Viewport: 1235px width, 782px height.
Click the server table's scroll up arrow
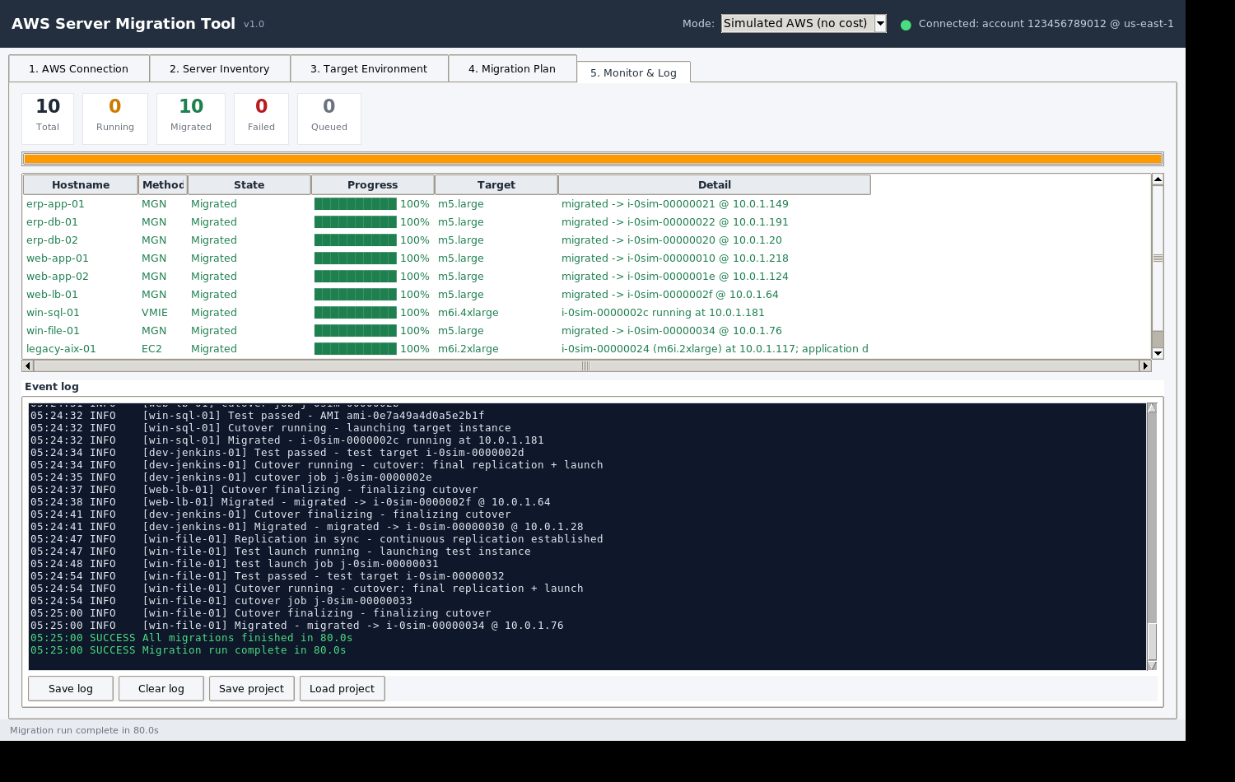(x=1158, y=179)
